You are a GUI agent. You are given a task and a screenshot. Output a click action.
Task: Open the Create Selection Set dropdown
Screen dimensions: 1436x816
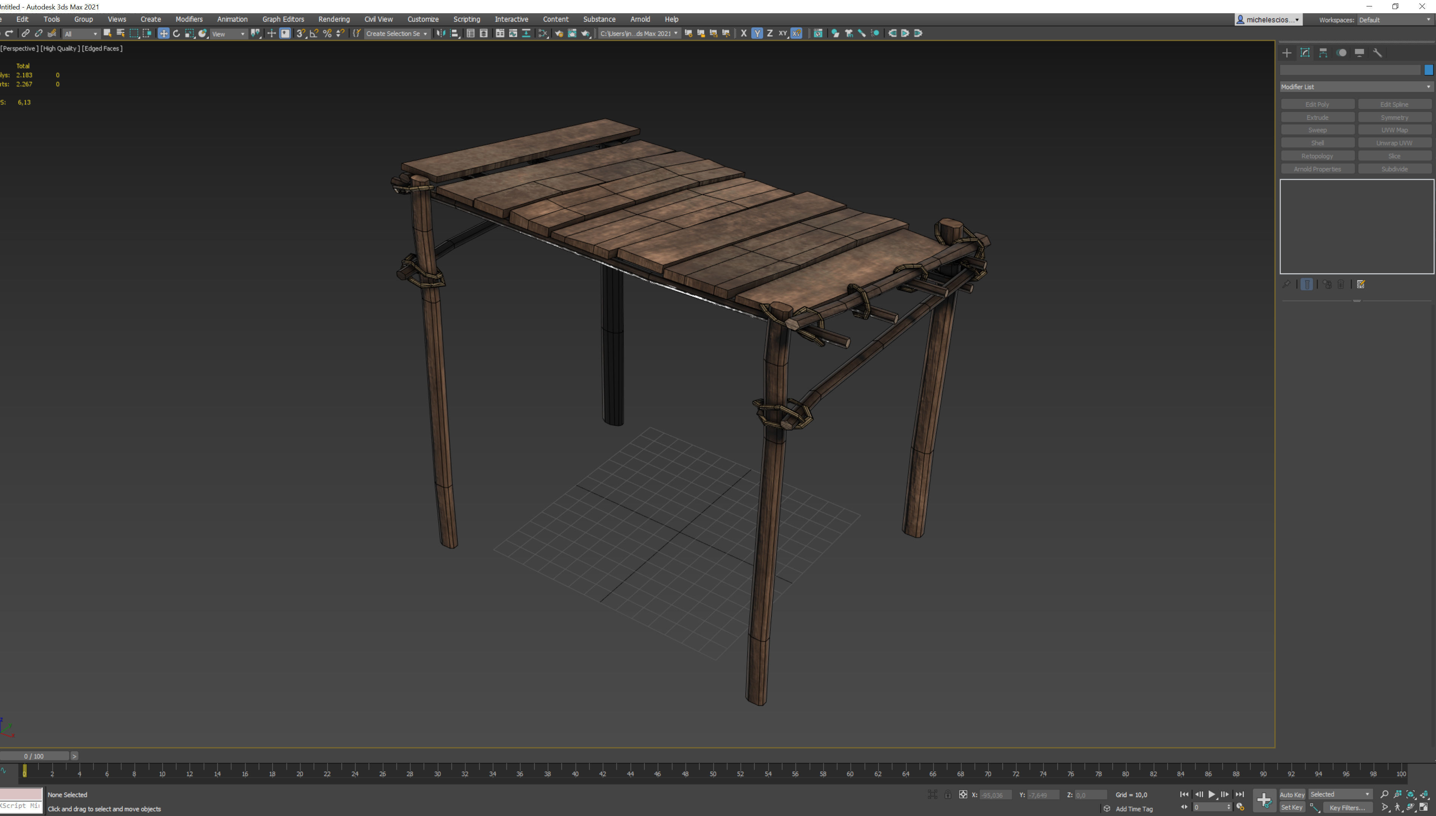coord(397,34)
